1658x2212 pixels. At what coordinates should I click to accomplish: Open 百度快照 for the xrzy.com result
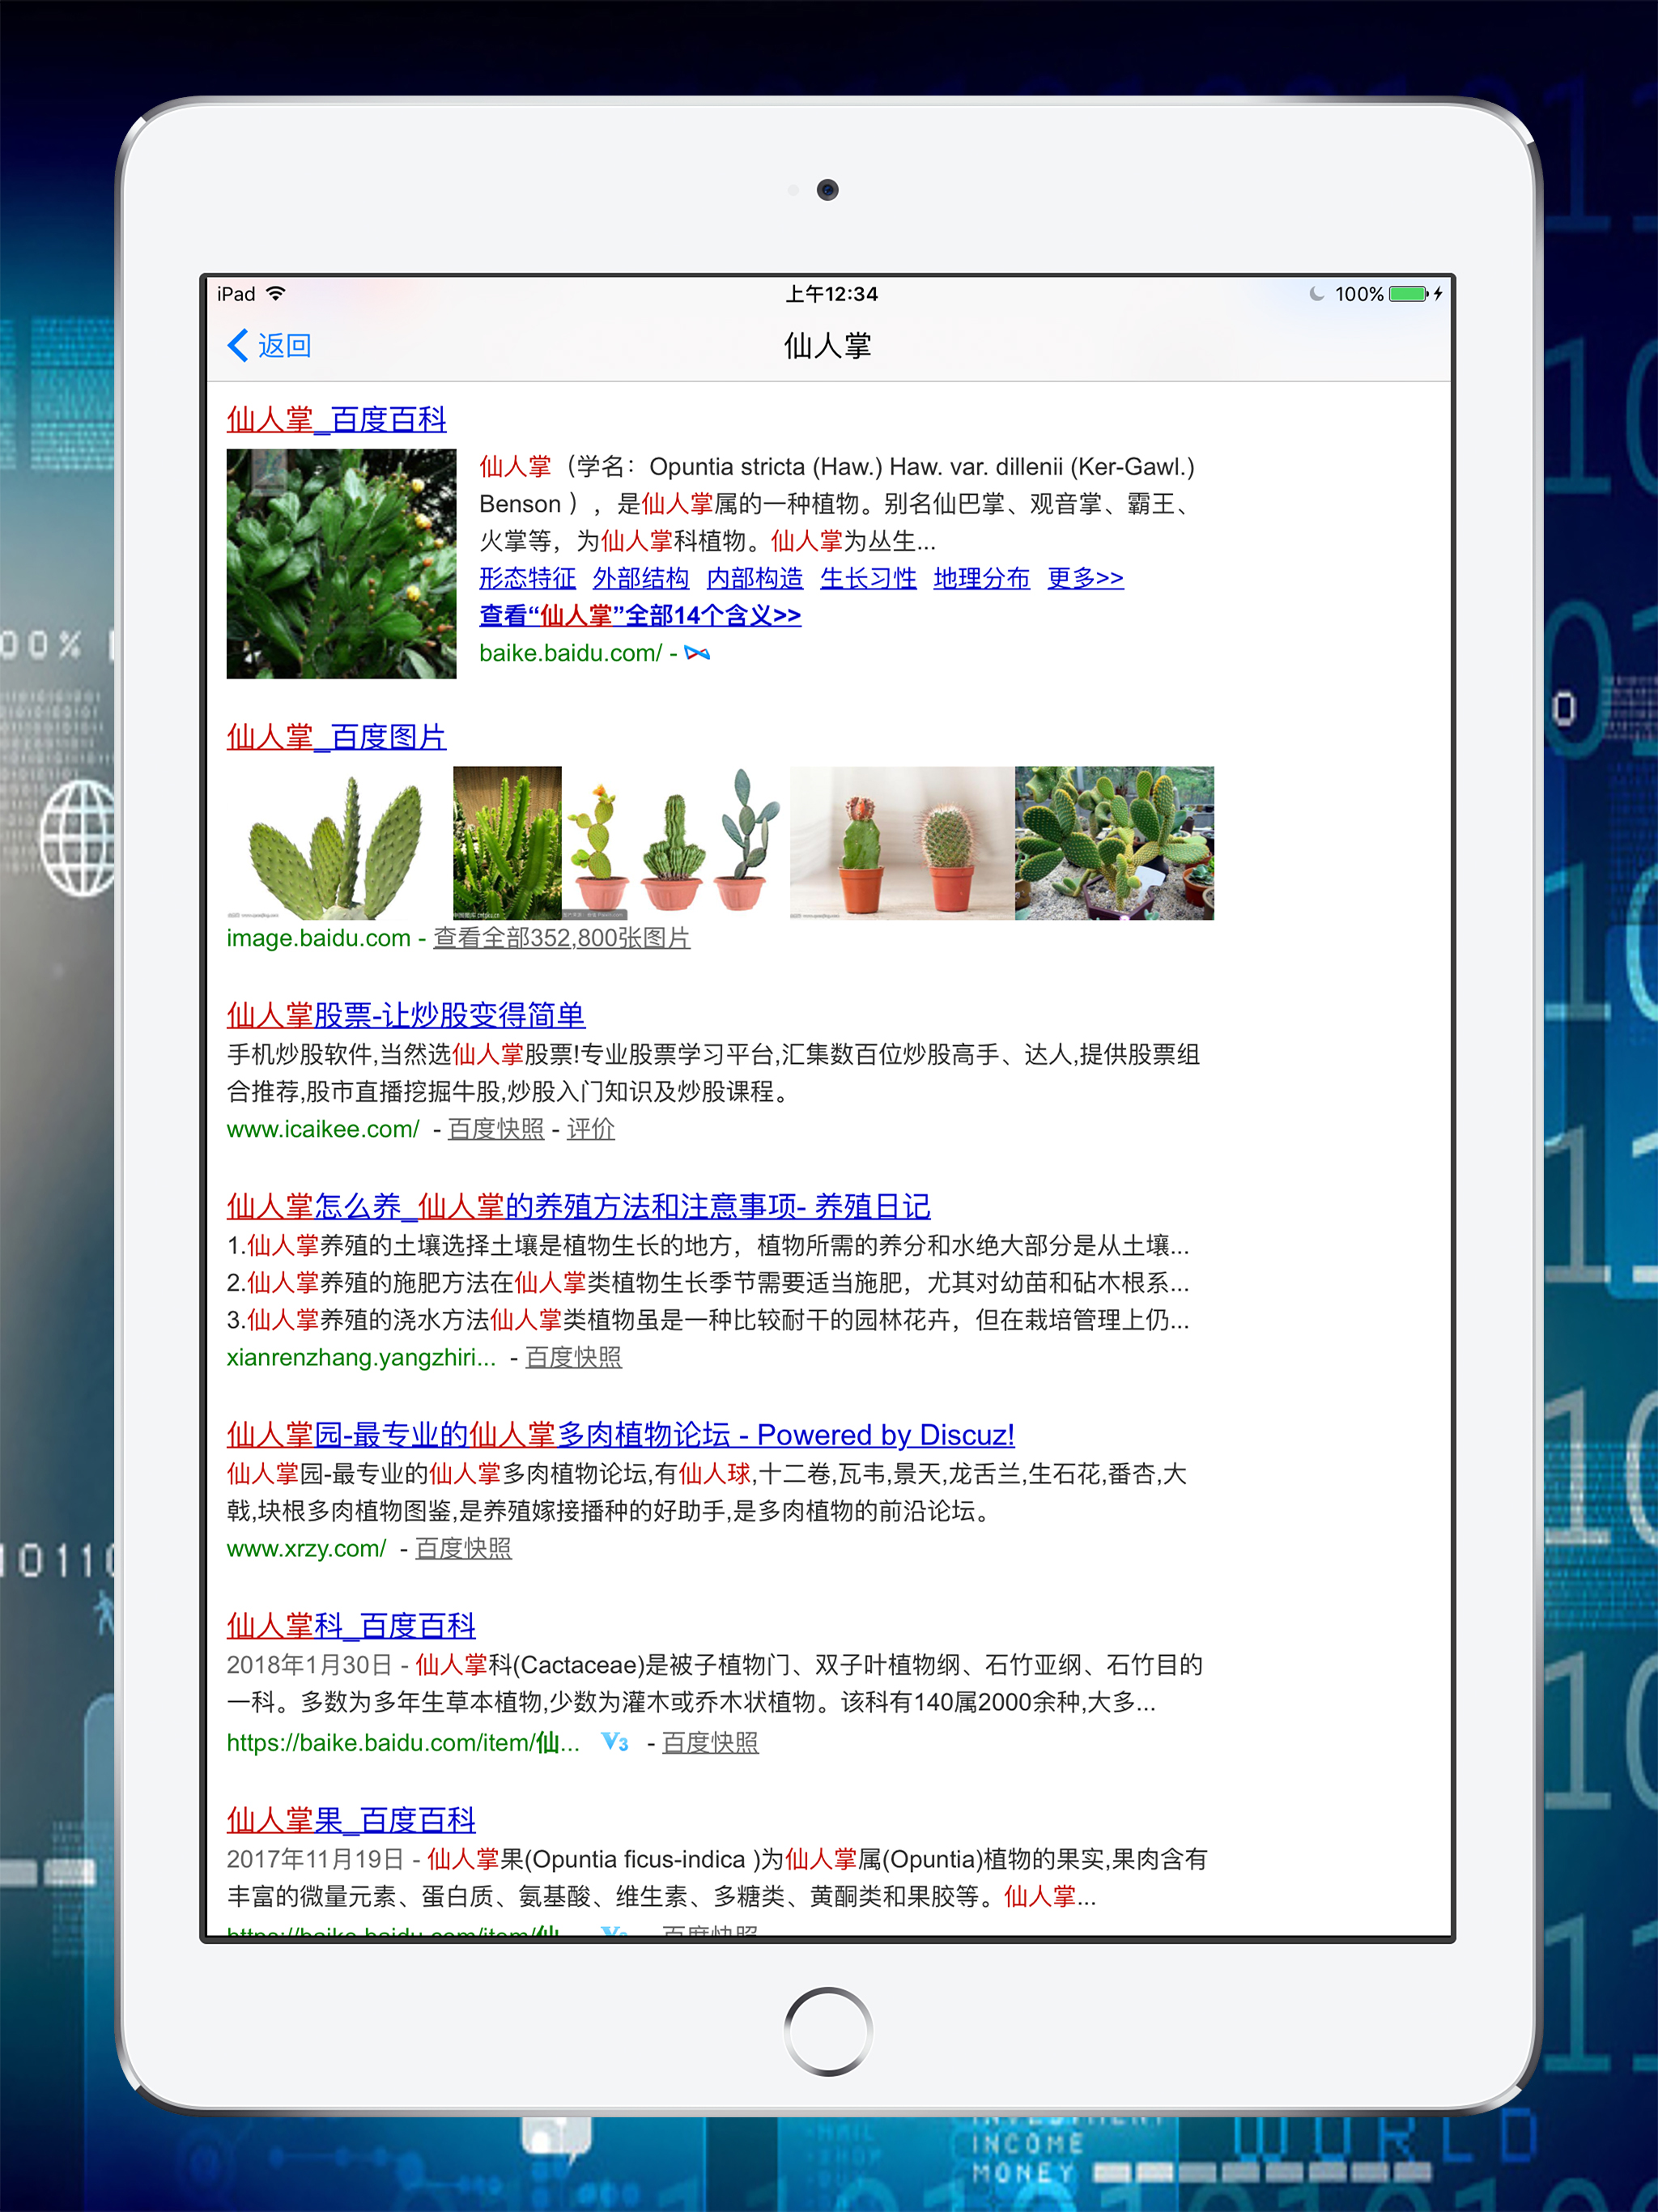tap(463, 1548)
